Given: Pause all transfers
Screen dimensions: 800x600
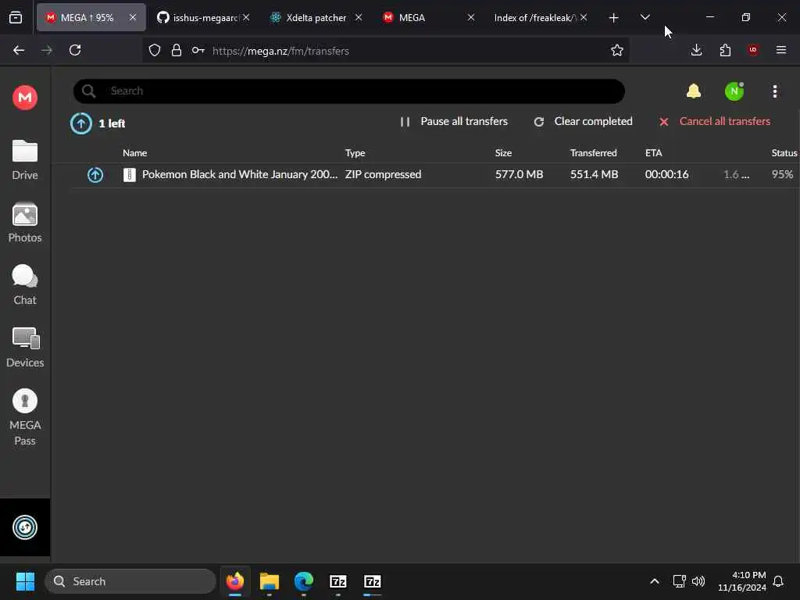Looking at the screenshot, I should (x=454, y=121).
